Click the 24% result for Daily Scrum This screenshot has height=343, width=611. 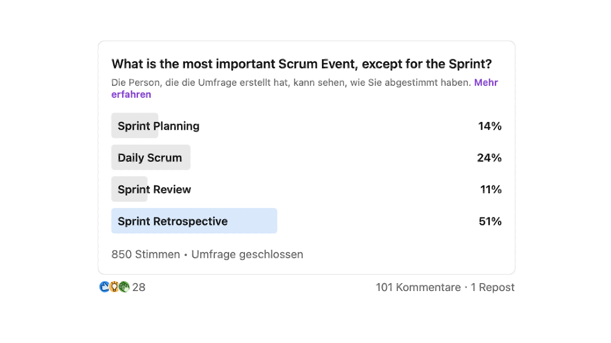pyautogui.click(x=489, y=158)
